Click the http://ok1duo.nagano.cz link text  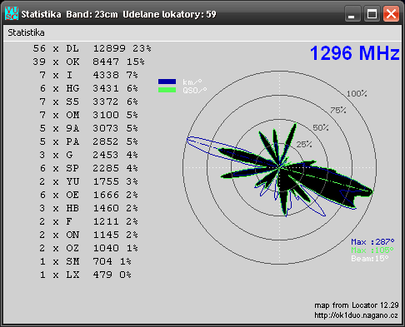(x=356, y=315)
